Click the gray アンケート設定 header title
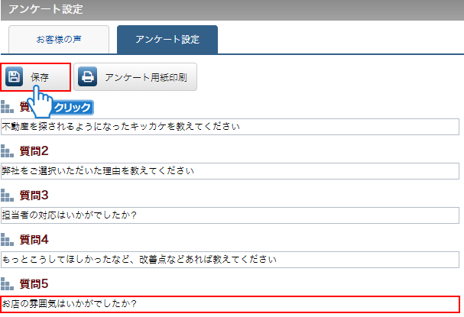Viewport: 464px width, 317px height. 46,10
